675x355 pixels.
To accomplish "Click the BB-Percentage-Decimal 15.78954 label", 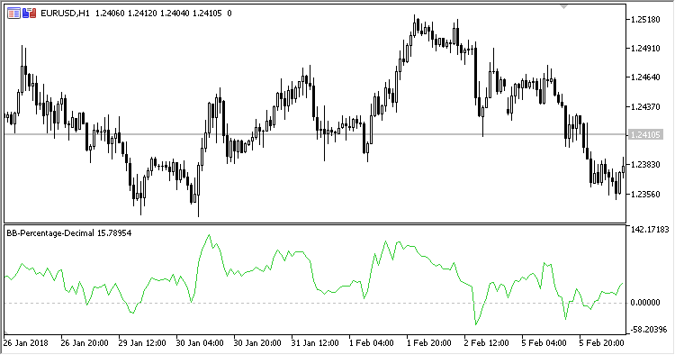I will (69, 233).
